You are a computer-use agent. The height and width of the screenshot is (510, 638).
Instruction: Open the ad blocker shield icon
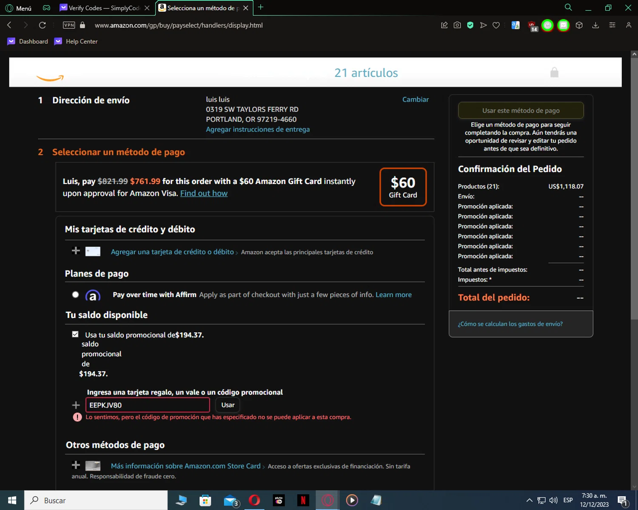point(470,25)
